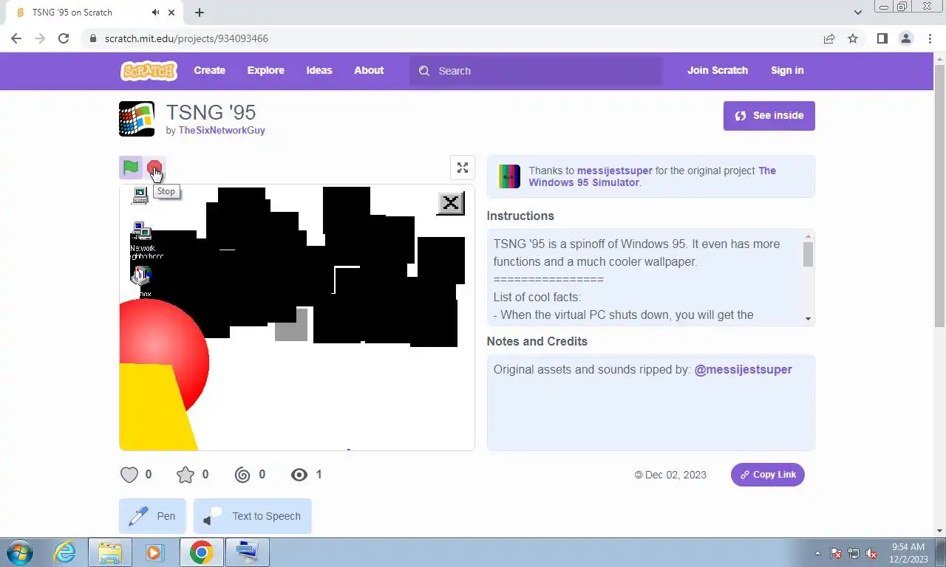Click the Copy Link button
The width and height of the screenshot is (946, 567).
click(768, 475)
